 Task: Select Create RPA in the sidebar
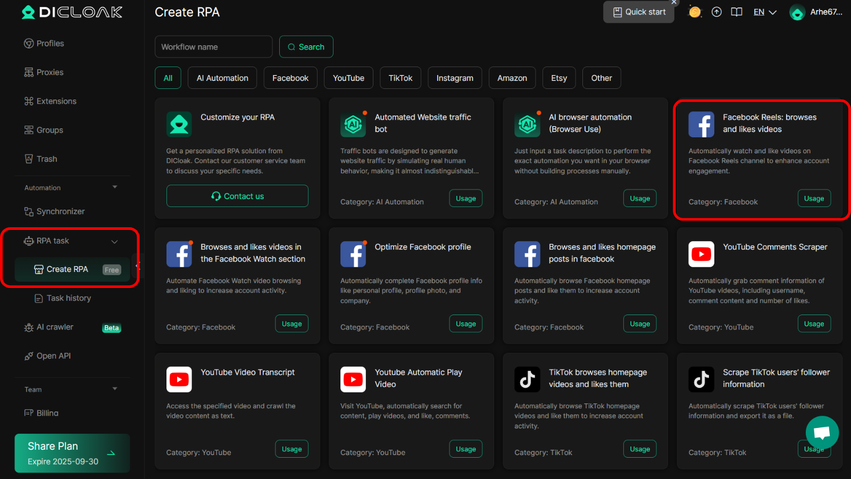pos(72,269)
